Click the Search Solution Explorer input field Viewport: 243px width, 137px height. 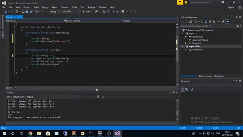pyautogui.click(x=208, y=26)
